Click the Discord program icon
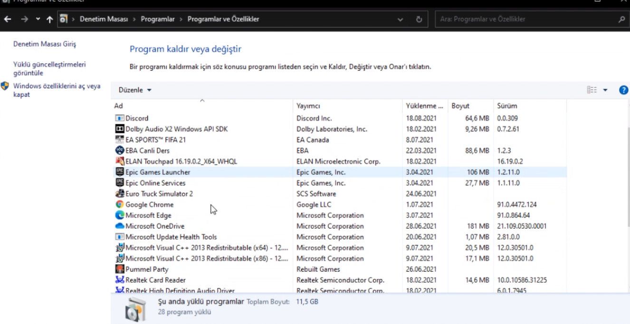The image size is (630, 324). pyautogui.click(x=120, y=118)
